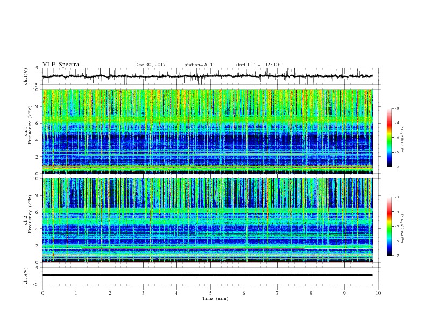Click the ch.2 "Frequency (kHz)" axis label
The height and width of the screenshot is (329, 426).
point(30,214)
